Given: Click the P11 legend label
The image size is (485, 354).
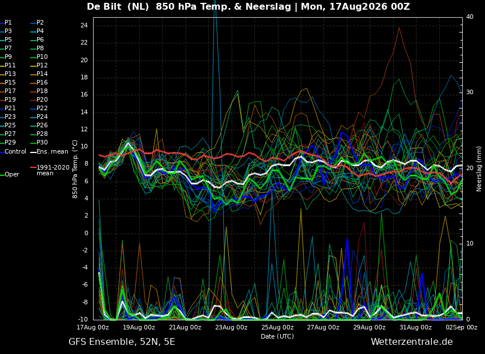Looking at the screenshot, I should [10, 65].
